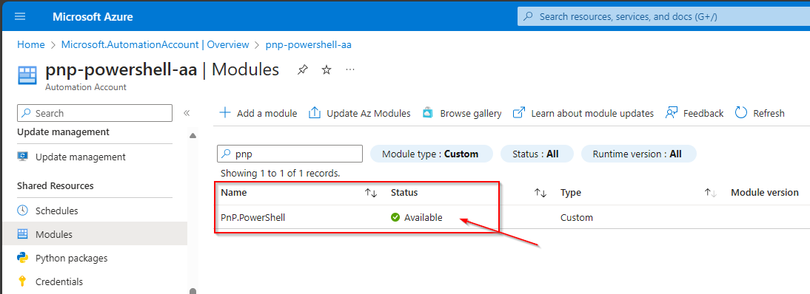This screenshot has height=294, width=810.
Task: Open Microsoft.AutomationAccount | Overview breadcrumb
Action: [x=155, y=45]
